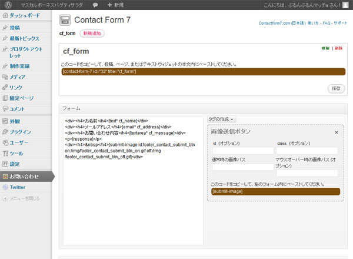
Task: Close the 画像送信ボタン tag panel
Action: click(337, 132)
